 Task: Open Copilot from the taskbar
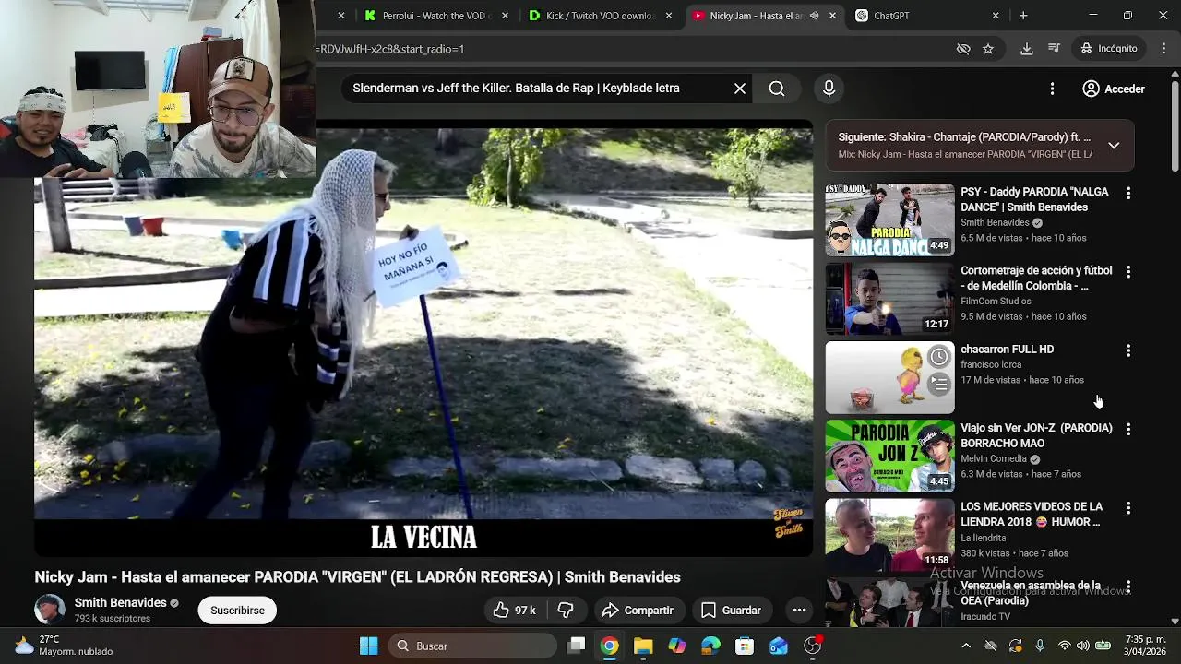[x=677, y=646]
